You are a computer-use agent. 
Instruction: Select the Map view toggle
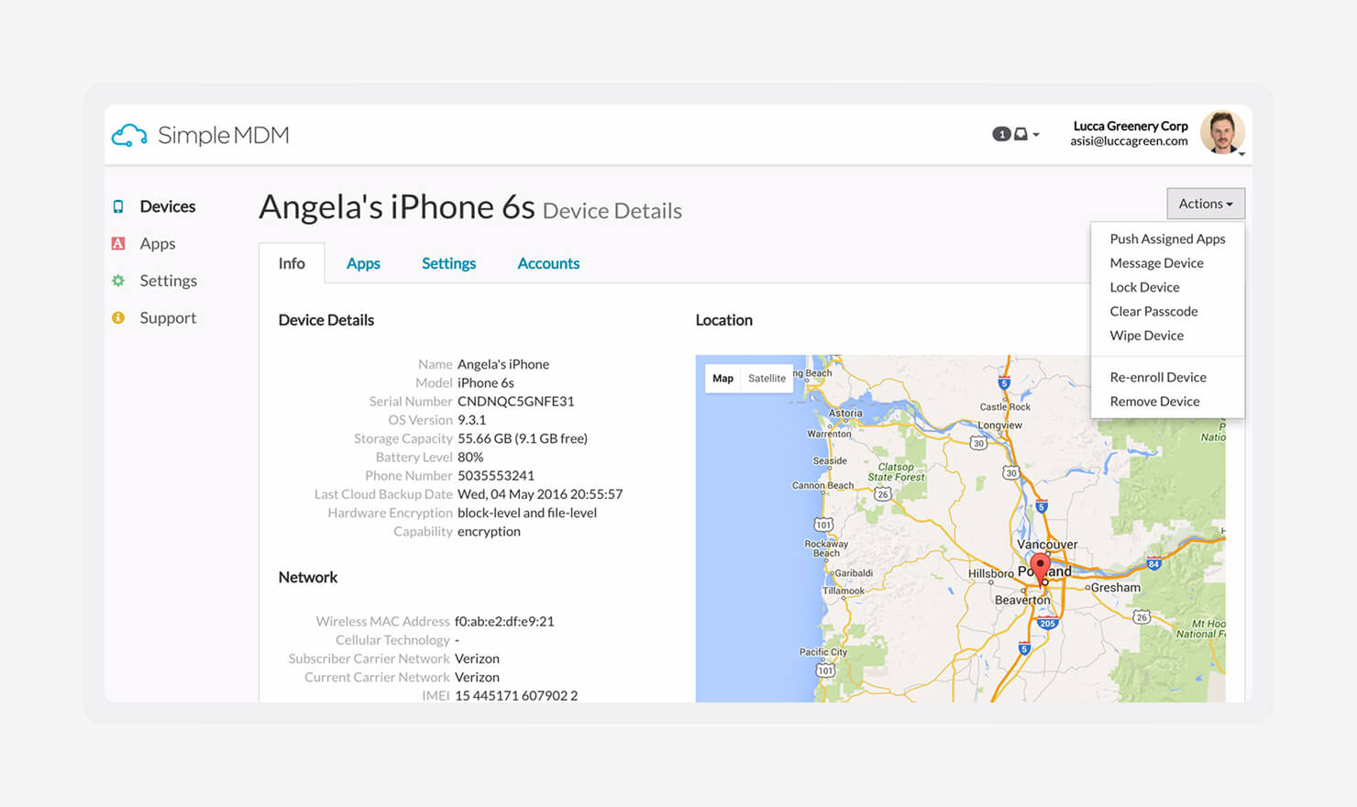coord(723,378)
